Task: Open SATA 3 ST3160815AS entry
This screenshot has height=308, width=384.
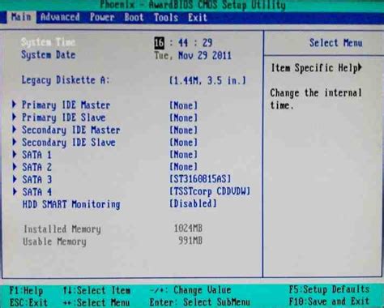Action: 200,179
